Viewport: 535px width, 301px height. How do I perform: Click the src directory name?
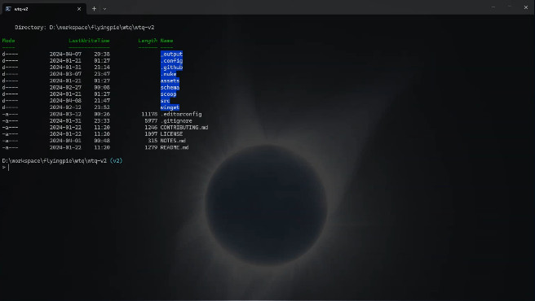tap(165, 101)
